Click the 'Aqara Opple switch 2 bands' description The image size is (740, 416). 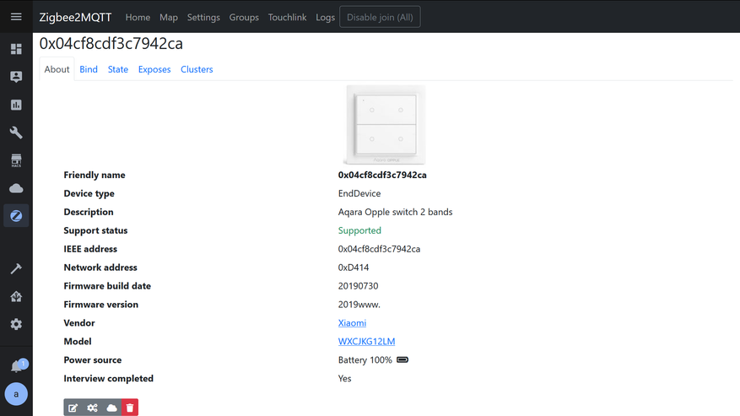pos(395,212)
